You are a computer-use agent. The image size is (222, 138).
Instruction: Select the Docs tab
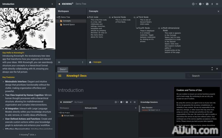tap(62, 69)
